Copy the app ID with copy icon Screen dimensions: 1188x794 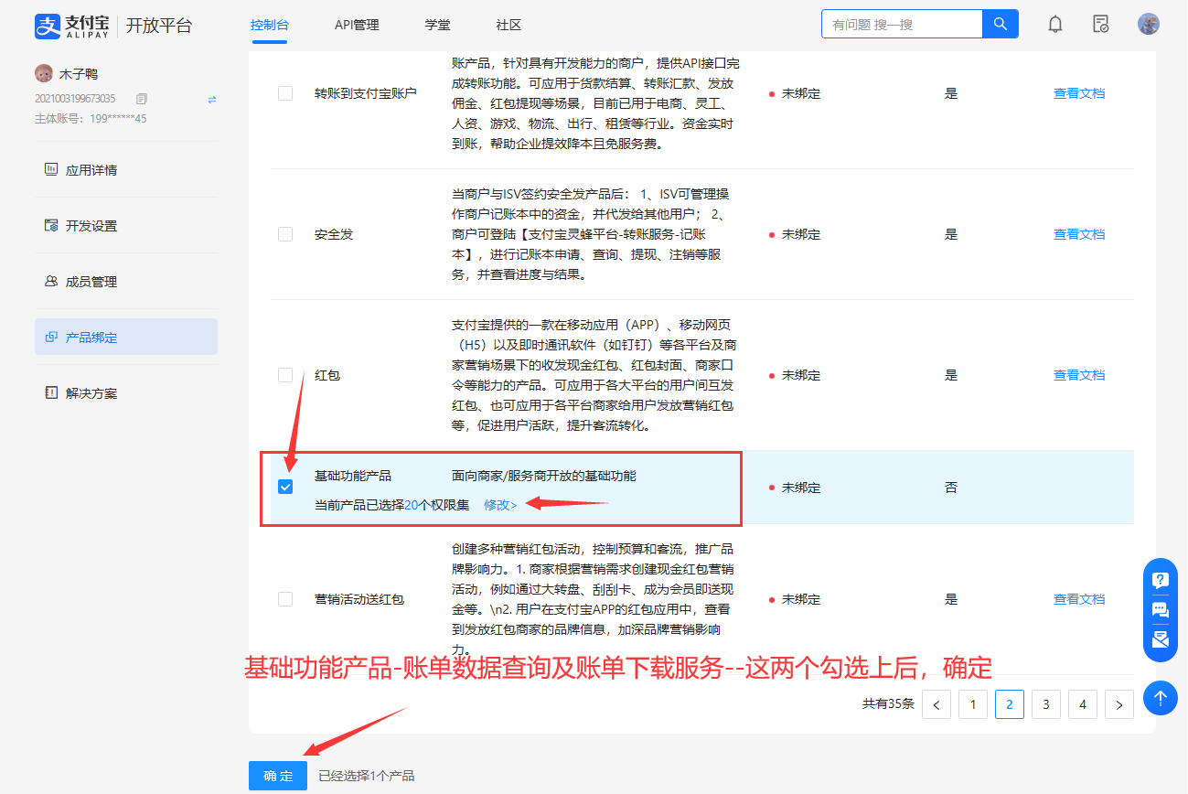pos(141,99)
